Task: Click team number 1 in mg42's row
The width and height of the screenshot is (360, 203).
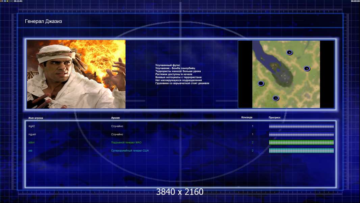Action: point(253,126)
